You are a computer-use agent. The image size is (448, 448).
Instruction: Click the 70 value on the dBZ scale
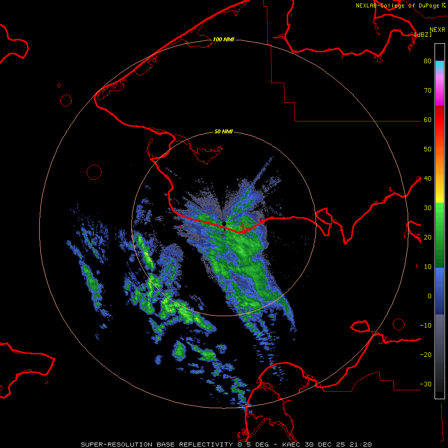[x=428, y=91]
